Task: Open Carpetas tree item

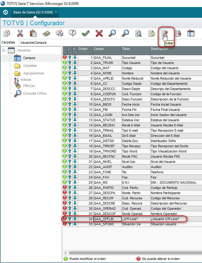Action: [x=30, y=66]
